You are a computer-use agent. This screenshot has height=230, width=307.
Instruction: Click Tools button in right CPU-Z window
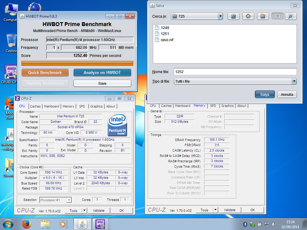tap(204, 210)
